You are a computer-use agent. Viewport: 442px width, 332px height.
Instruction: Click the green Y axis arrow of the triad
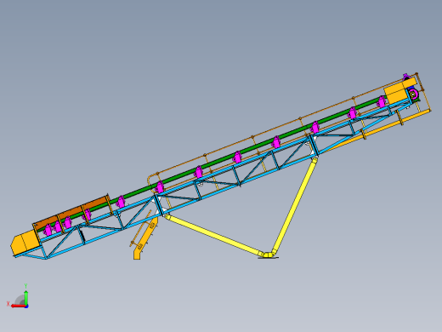(26, 298)
